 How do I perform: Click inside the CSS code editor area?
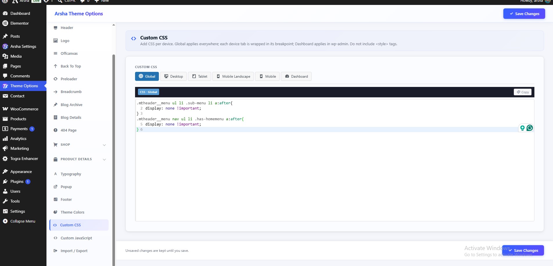[x=335, y=160]
